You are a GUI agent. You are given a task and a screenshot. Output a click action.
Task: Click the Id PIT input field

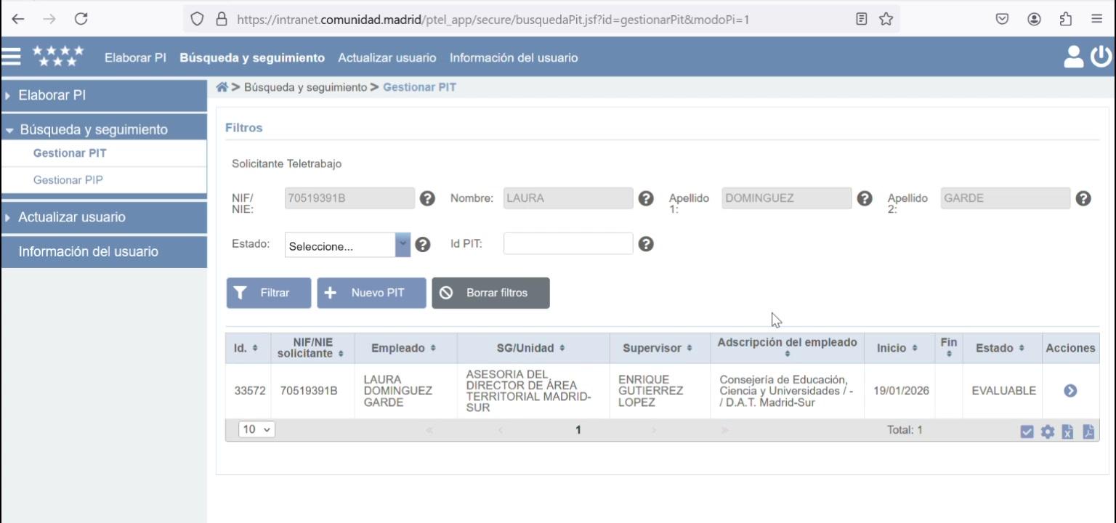[568, 243]
